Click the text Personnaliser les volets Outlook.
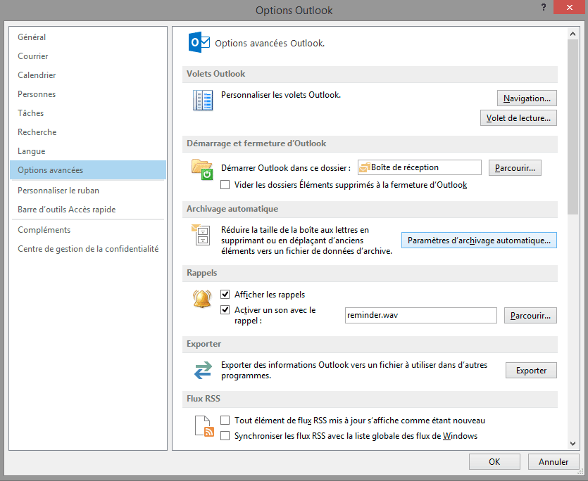 pos(281,95)
